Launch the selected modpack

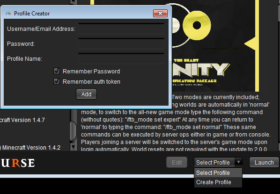coord(264,162)
